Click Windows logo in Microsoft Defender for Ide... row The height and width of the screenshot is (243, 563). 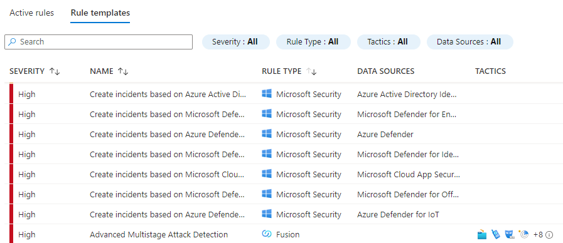[267, 154]
